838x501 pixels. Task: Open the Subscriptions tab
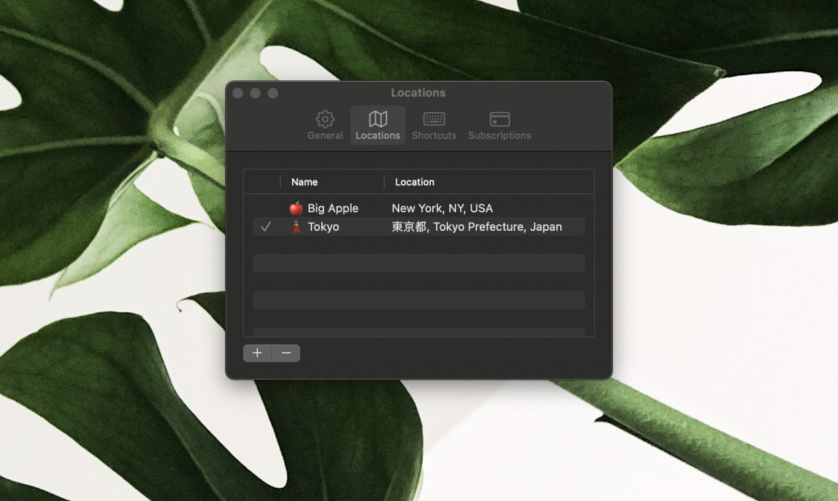tap(500, 125)
